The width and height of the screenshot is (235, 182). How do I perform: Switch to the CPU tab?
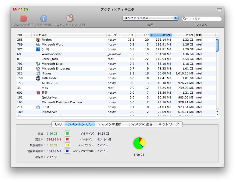[x=58, y=124]
